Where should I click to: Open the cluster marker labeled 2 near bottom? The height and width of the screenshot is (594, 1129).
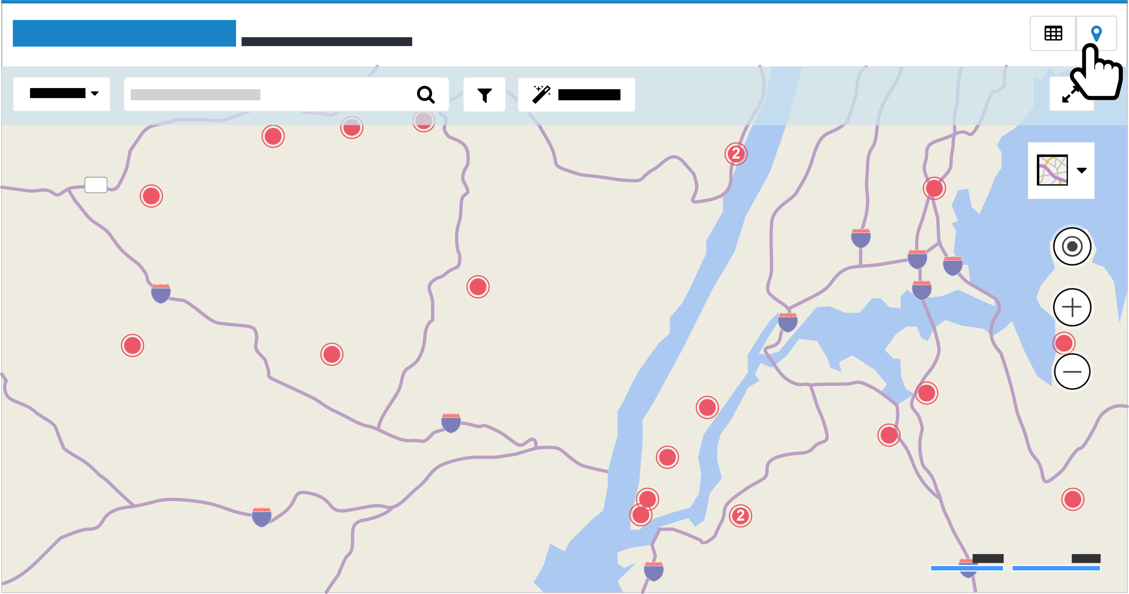coord(740,516)
